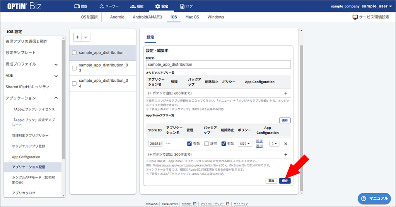This screenshot has height=207, width=396.
Task: Open the 機器 devices menu
Action: point(80,6)
